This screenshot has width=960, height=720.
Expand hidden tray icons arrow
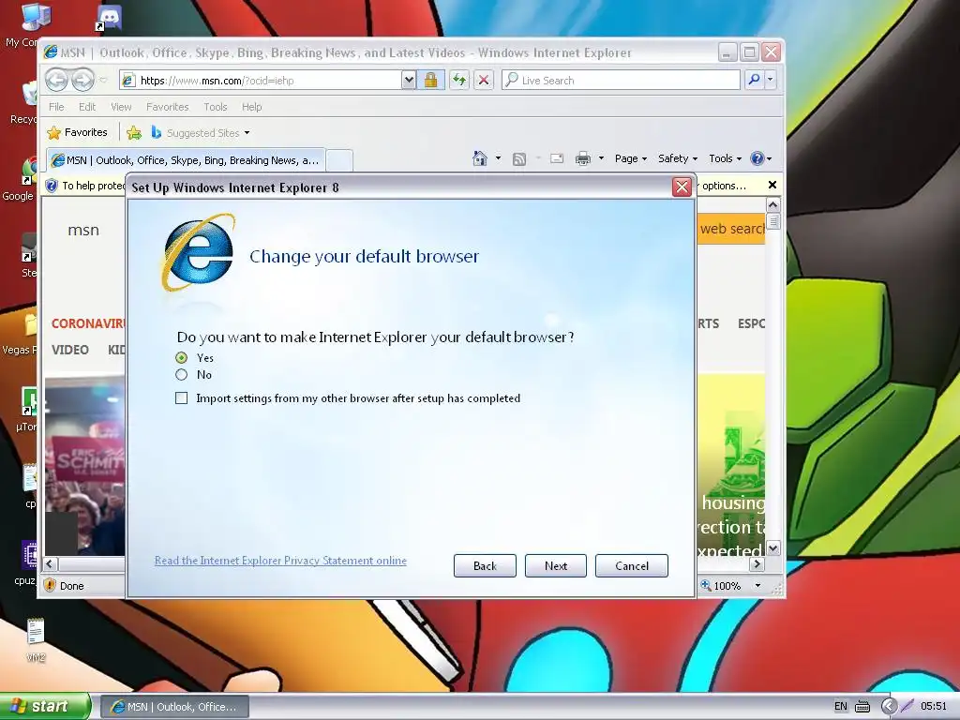point(889,707)
